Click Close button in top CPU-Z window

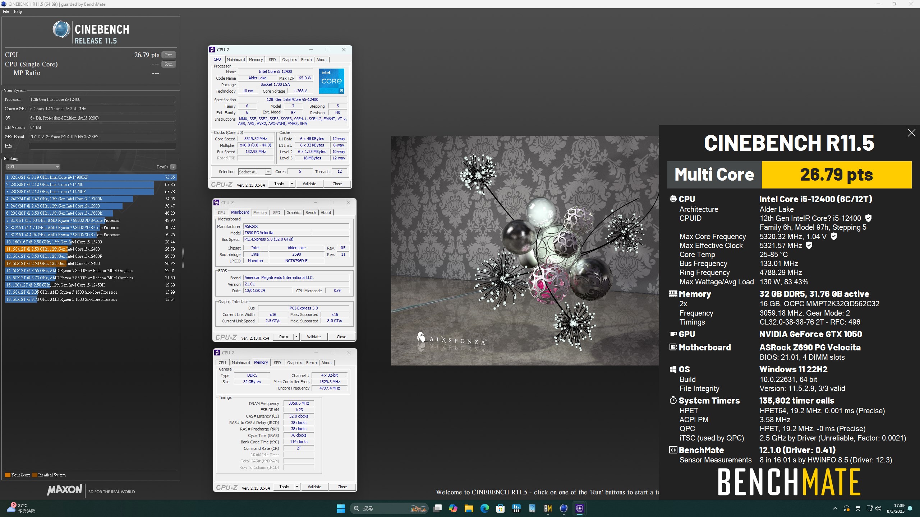[337, 184]
